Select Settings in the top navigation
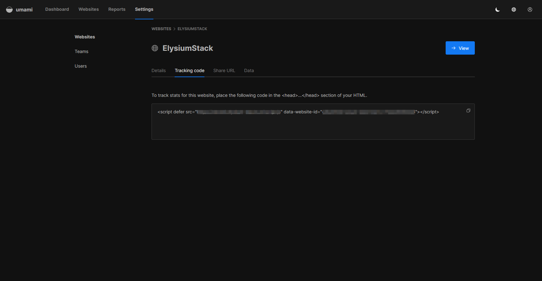Image resolution: width=542 pixels, height=281 pixels. point(144,9)
